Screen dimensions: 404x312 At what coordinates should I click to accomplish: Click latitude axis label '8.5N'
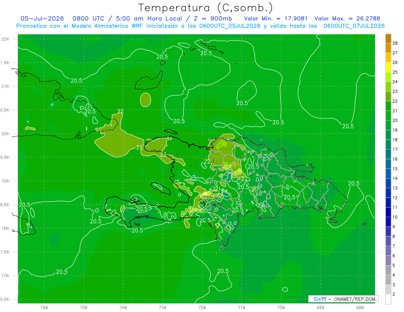(5, 205)
